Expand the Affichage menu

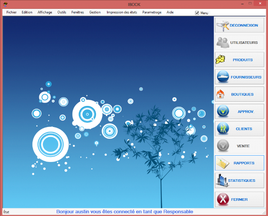pyautogui.click(x=45, y=12)
